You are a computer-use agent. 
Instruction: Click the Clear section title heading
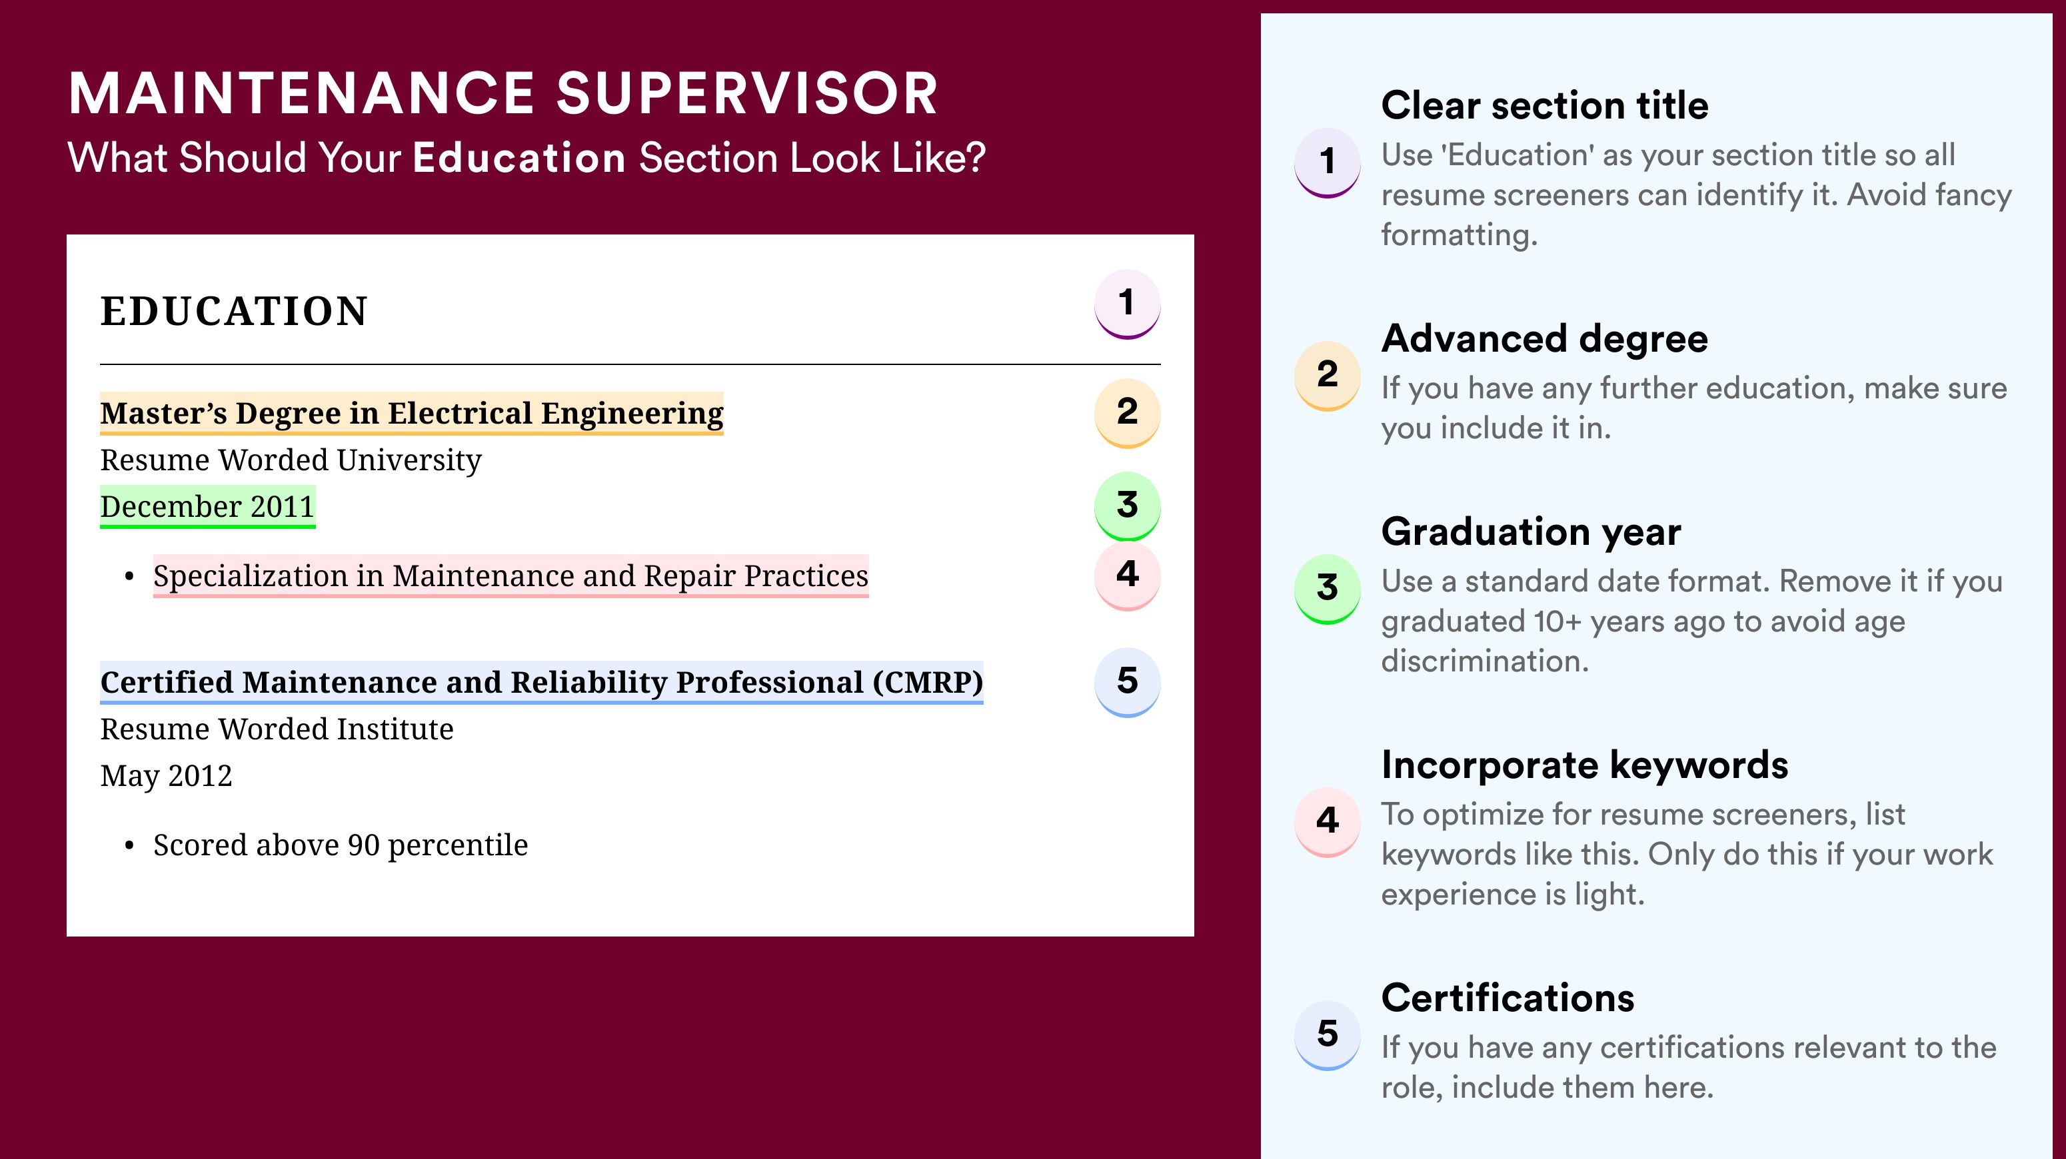point(1545,105)
